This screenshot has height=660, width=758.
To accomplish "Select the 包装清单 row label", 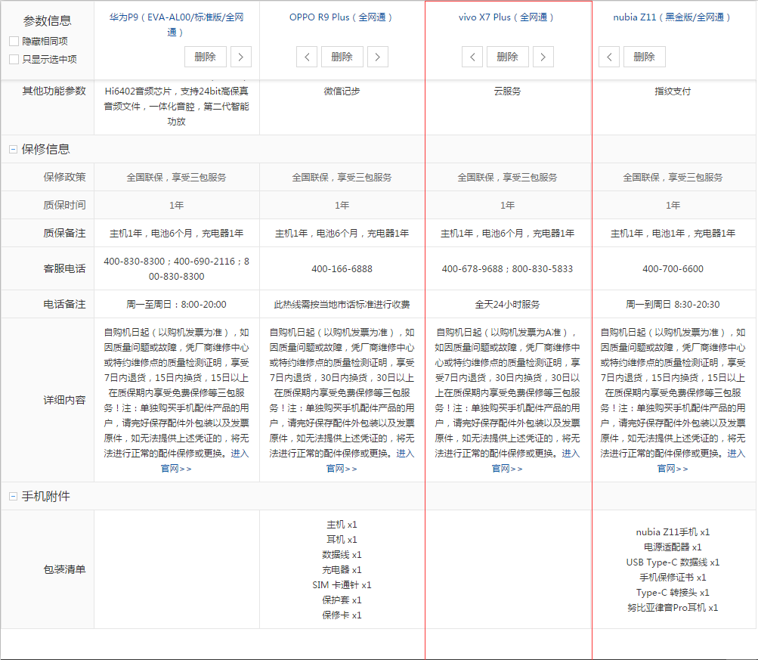I will [65, 569].
